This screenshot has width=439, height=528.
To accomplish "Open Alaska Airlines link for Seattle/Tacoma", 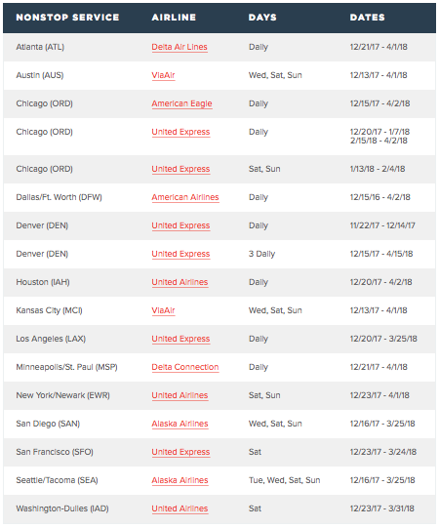I will 180,480.
